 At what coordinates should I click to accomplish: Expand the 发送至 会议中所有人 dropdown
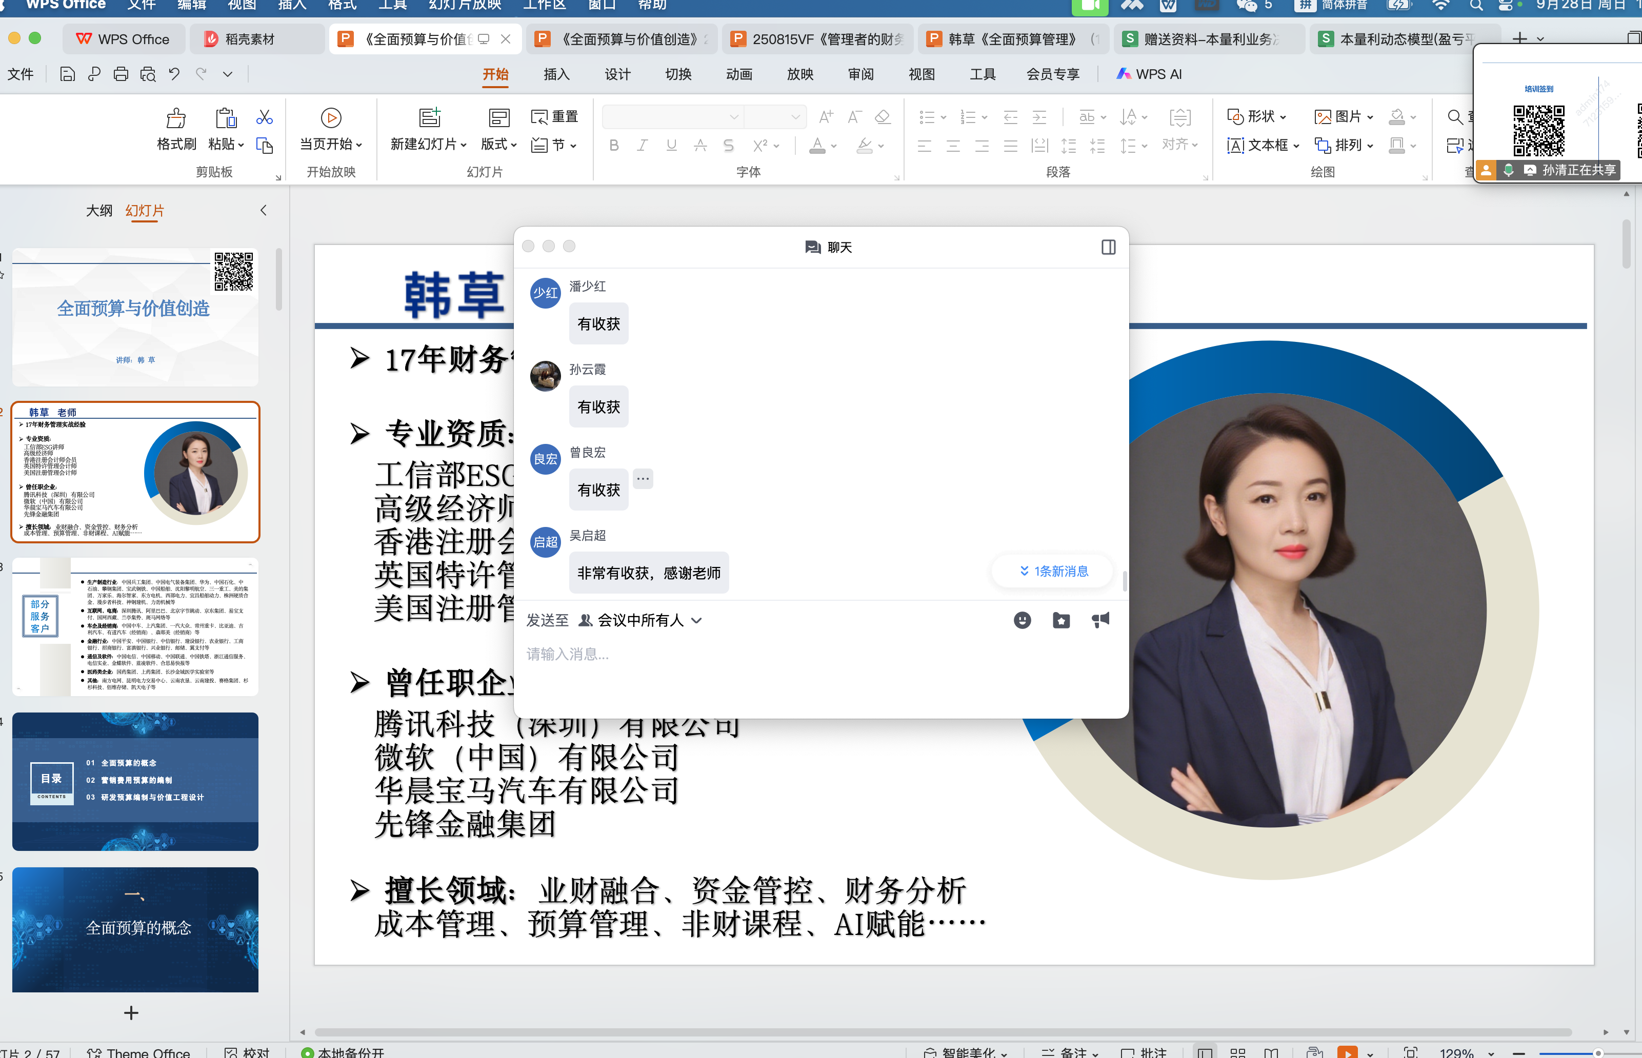click(x=696, y=620)
